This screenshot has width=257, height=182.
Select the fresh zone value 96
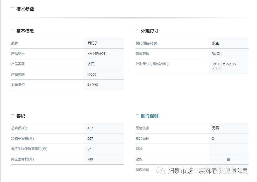point(89,149)
